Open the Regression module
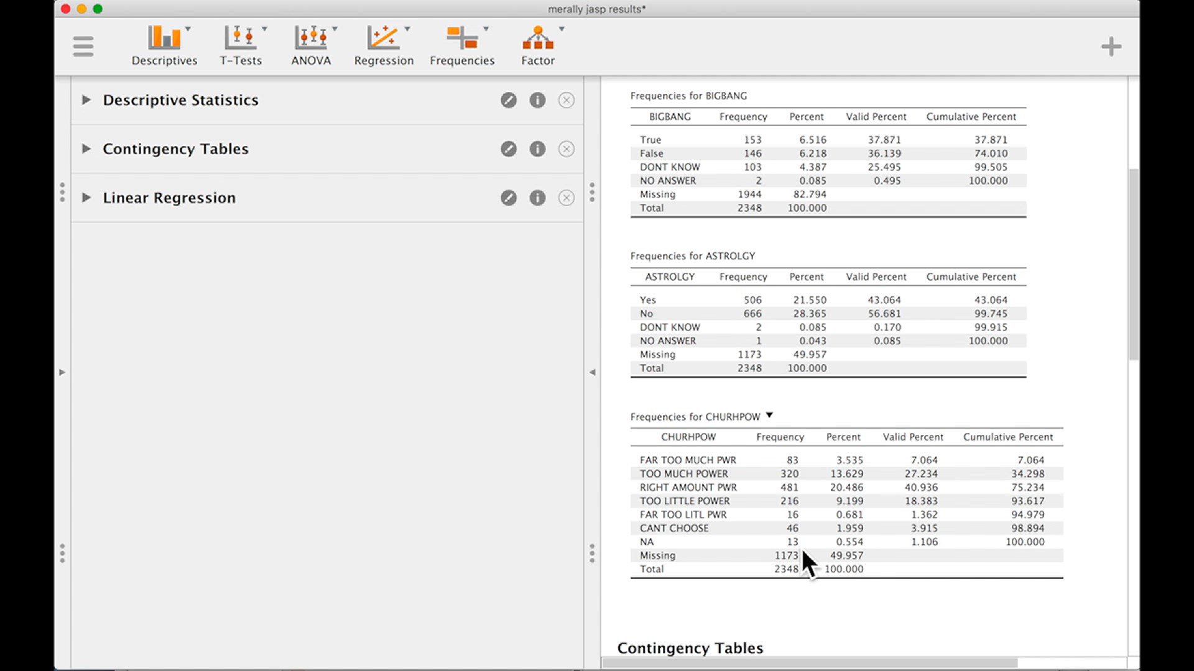 (x=384, y=46)
